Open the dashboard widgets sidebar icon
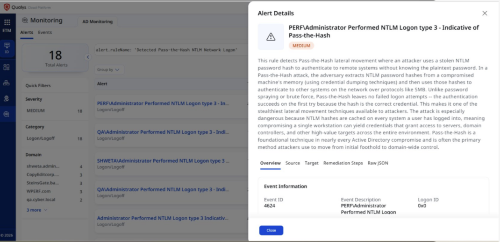The image size is (500, 242). coord(7,67)
